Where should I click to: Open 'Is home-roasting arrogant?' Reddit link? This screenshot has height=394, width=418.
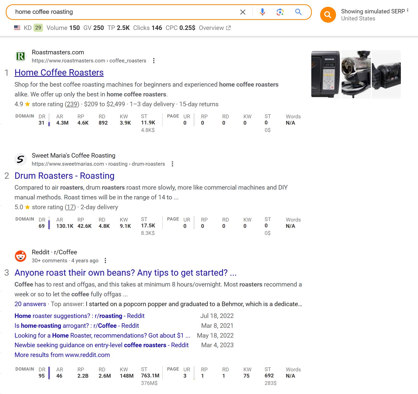pos(77,326)
